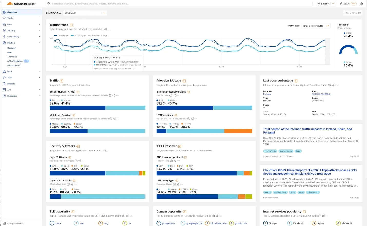Open the Total & HTTP bytes traffic type dropdown
This screenshot has width=367, height=226.
pos(316,26)
